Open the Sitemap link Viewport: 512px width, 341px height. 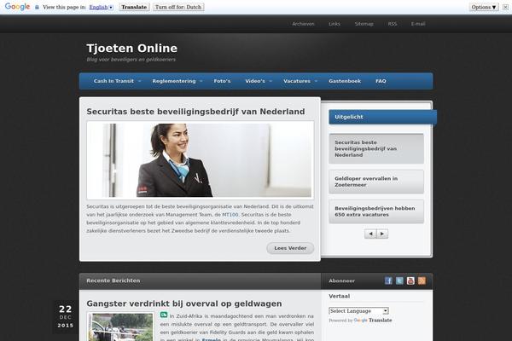[364, 24]
